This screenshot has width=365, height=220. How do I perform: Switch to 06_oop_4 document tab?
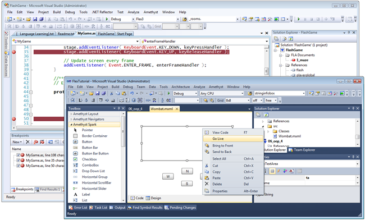point(135,109)
